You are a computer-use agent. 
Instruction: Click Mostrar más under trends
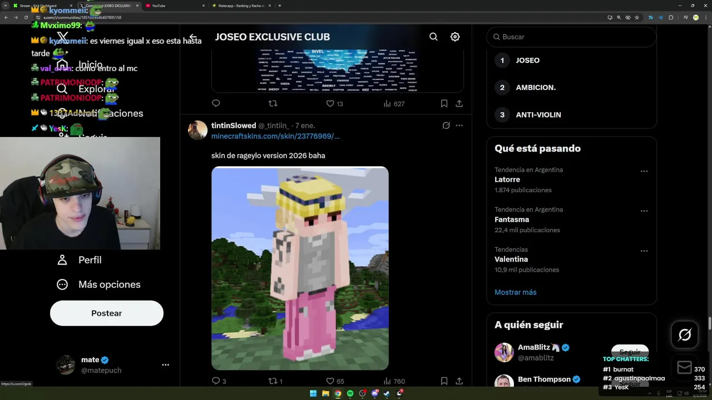coord(516,292)
